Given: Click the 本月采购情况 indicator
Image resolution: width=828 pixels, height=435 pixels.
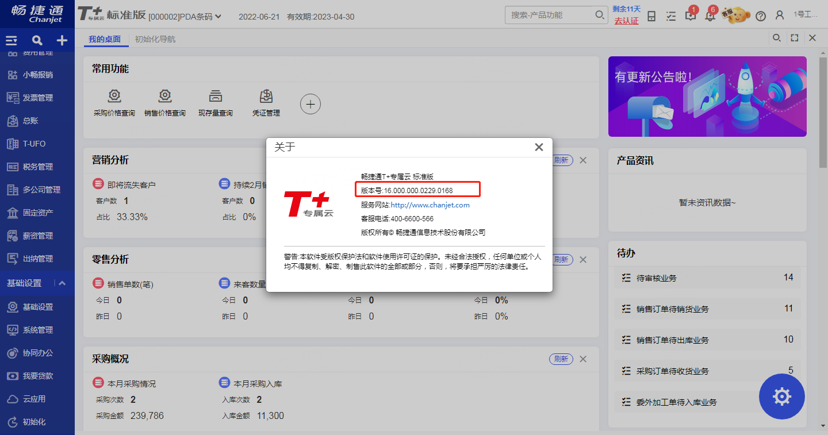Looking at the screenshot, I should [x=124, y=383].
